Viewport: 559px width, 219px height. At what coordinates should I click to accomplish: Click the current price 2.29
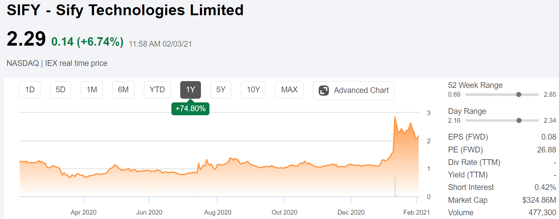point(26,39)
